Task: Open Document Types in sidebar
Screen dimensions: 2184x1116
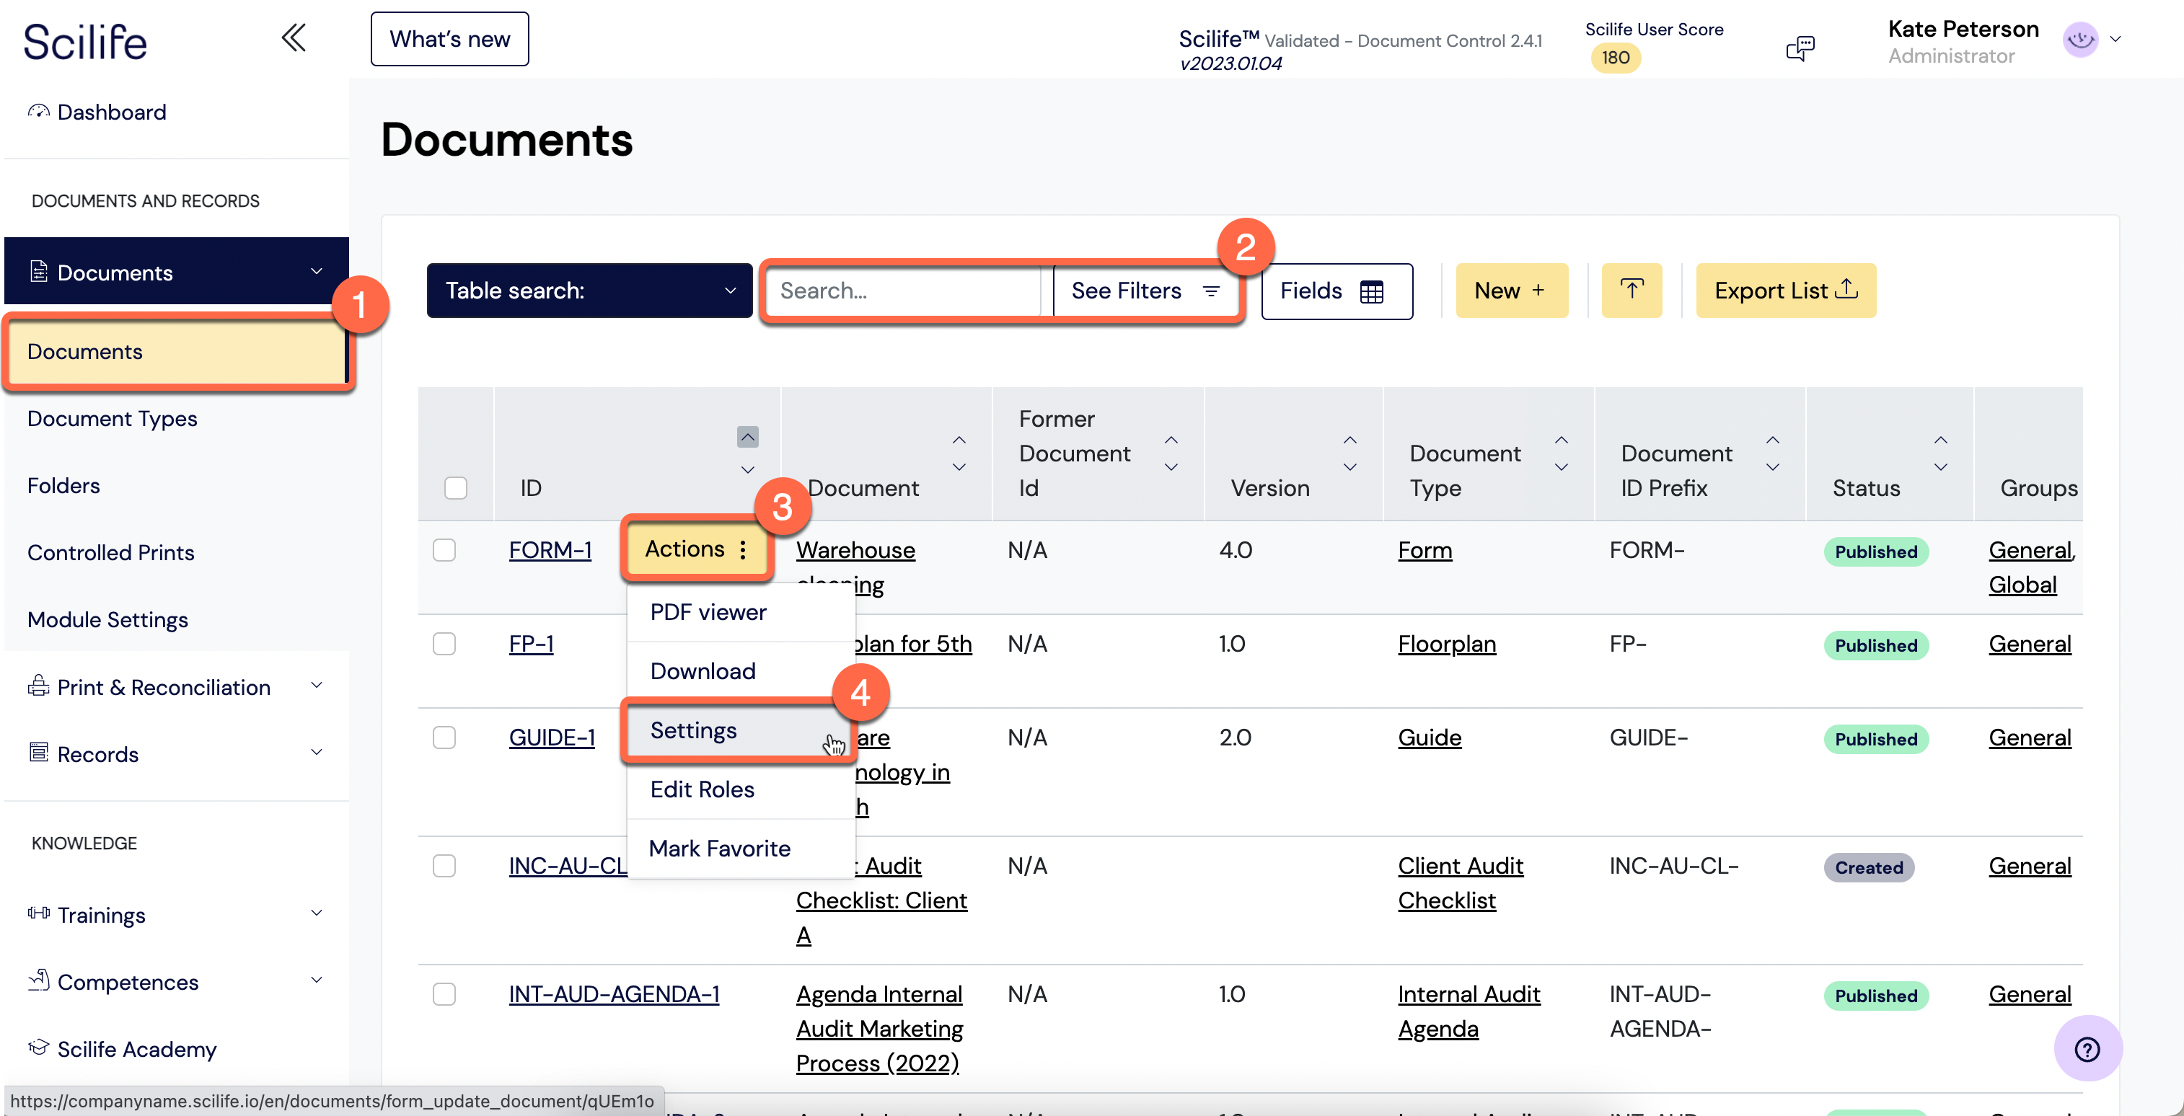Action: [112, 419]
